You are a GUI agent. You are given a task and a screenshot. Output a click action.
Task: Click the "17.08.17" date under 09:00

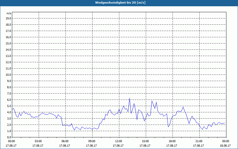point(91,145)
